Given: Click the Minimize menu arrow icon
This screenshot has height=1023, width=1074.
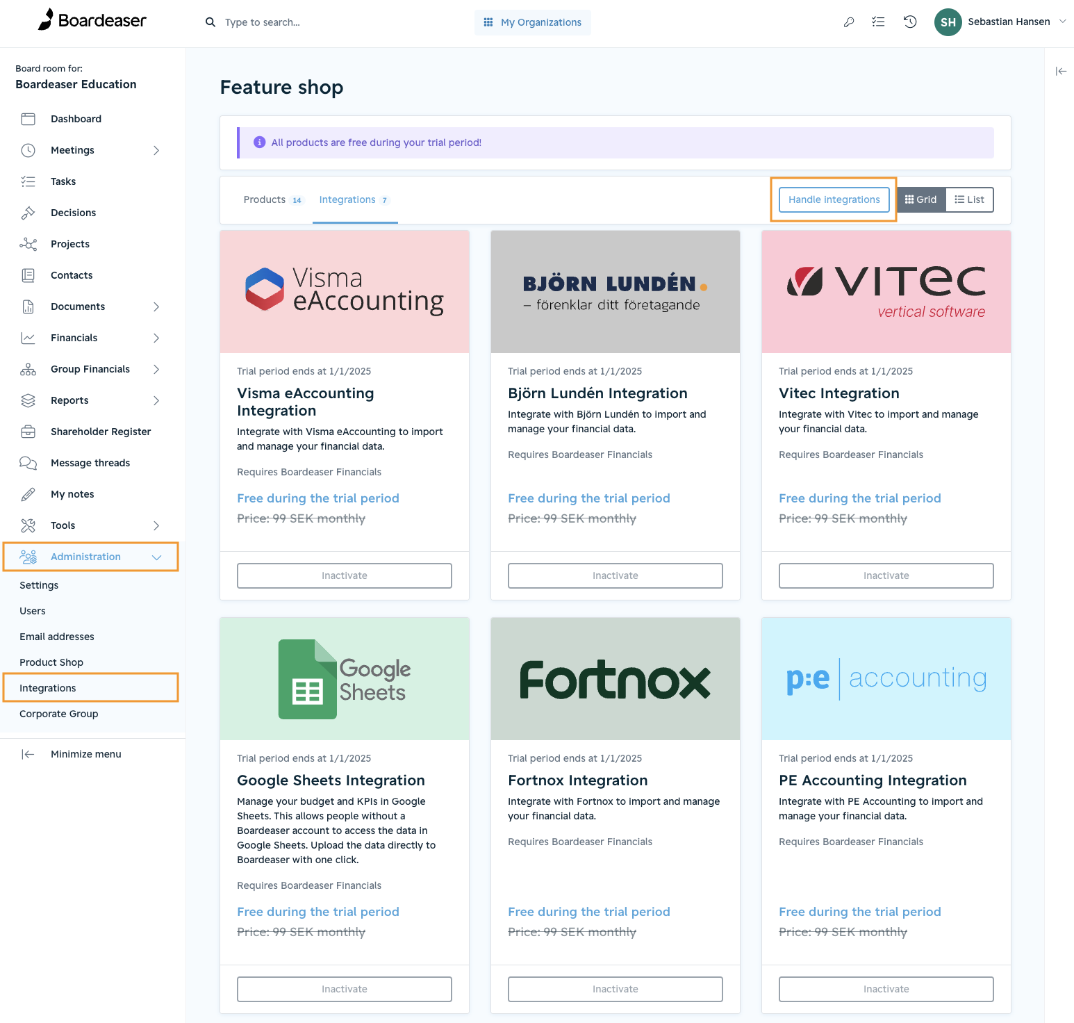Looking at the screenshot, I should click(28, 754).
